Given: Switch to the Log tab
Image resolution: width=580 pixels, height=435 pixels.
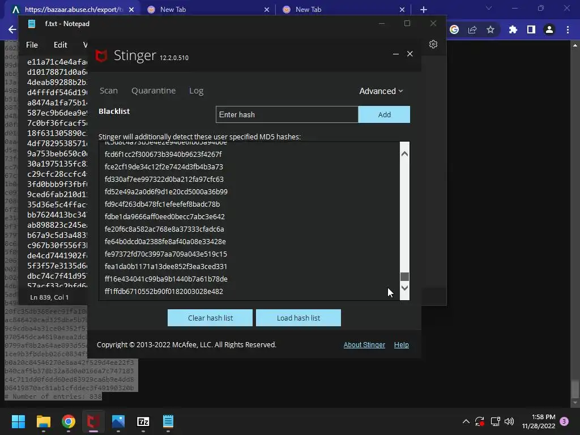Looking at the screenshot, I should 196,91.
